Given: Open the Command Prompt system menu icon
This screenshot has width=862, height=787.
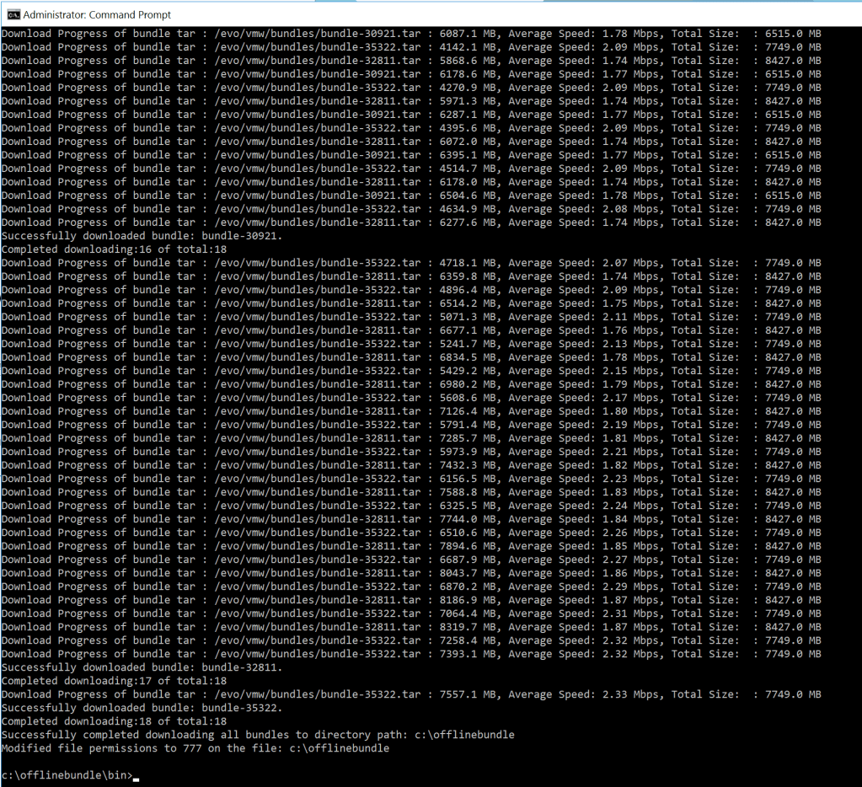Looking at the screenshot, I should (x=13, y=14).
